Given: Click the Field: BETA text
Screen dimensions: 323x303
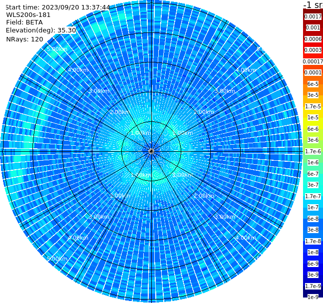Looking at the screenshot, I should 24,22.
